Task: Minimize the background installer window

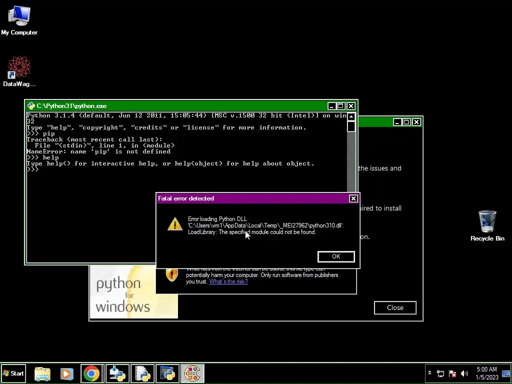Action: (397, 122)
